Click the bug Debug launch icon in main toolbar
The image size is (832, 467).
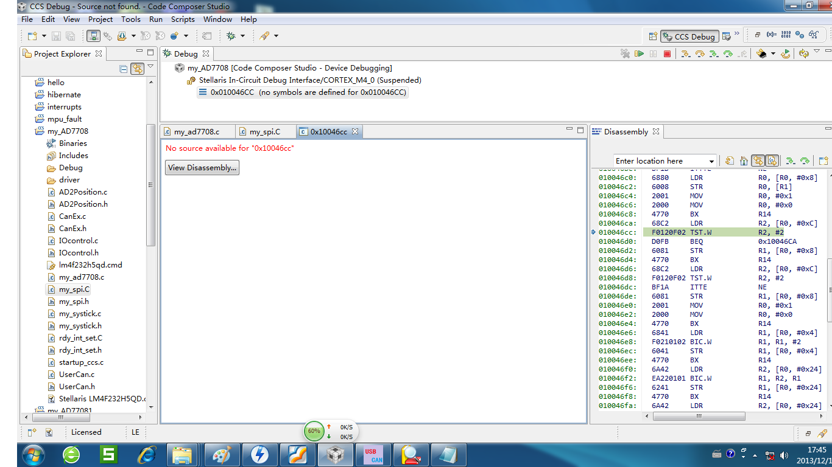pos(231,36)
